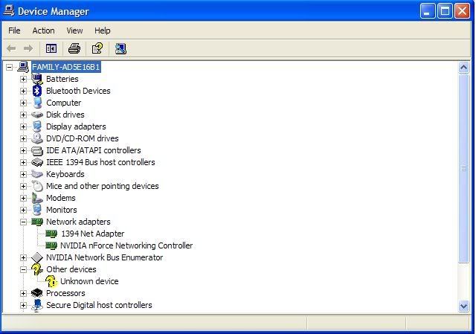Expand the Disk drives node
The width and height of the screenshot is (476, 334).
tap(23, 115)
